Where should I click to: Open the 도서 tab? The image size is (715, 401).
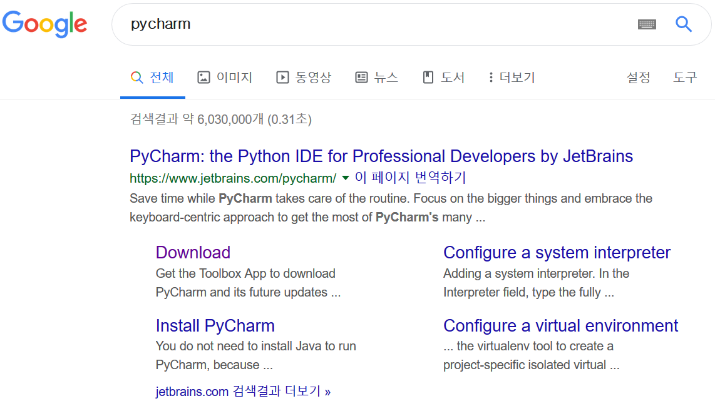pos(444,78)
